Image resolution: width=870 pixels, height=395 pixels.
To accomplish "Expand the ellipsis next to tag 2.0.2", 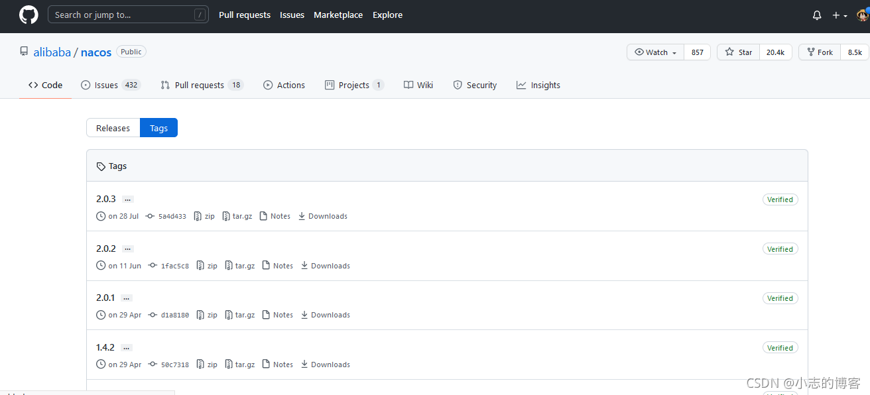I will pos(128,249).
